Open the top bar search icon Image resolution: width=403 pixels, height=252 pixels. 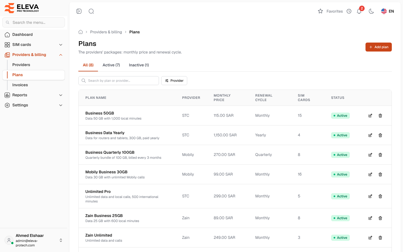point(91,11)
